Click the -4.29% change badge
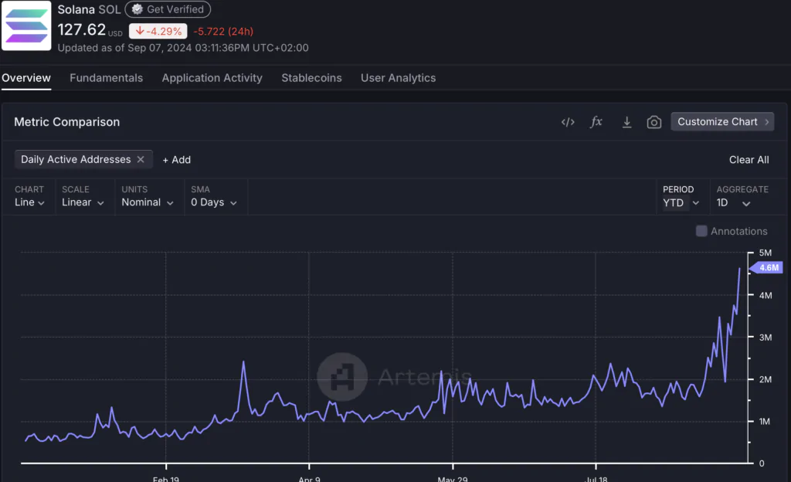This screenshot has width=791, height=482. click(x=158, y=31)
